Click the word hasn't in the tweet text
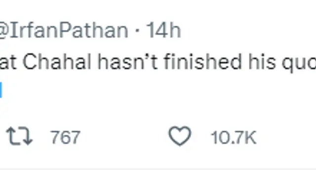Viewport: 316px width, 178px height. coord(127,62)
